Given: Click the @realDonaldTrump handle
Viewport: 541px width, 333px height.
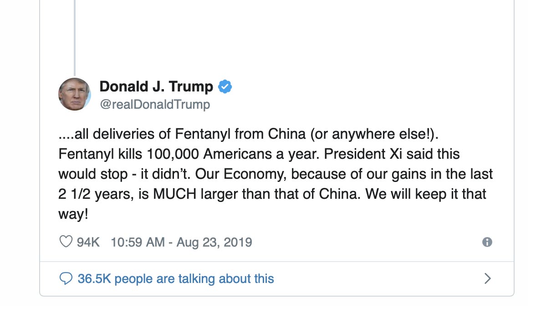Looking at the screenshot, I should 154,104.
